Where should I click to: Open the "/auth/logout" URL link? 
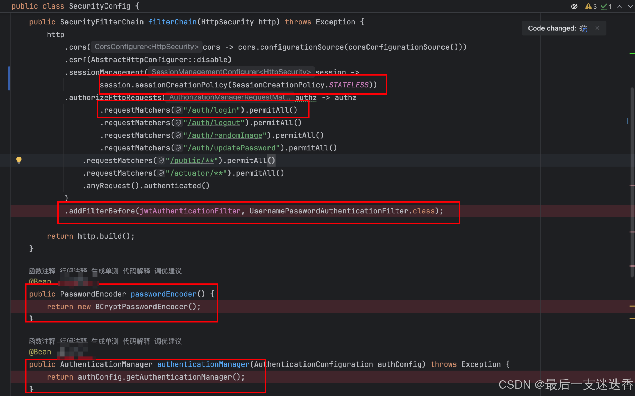(214, 123)
